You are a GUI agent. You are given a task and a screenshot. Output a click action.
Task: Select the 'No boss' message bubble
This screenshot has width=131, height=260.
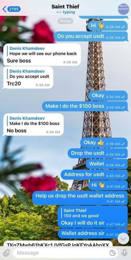point(33,125)
